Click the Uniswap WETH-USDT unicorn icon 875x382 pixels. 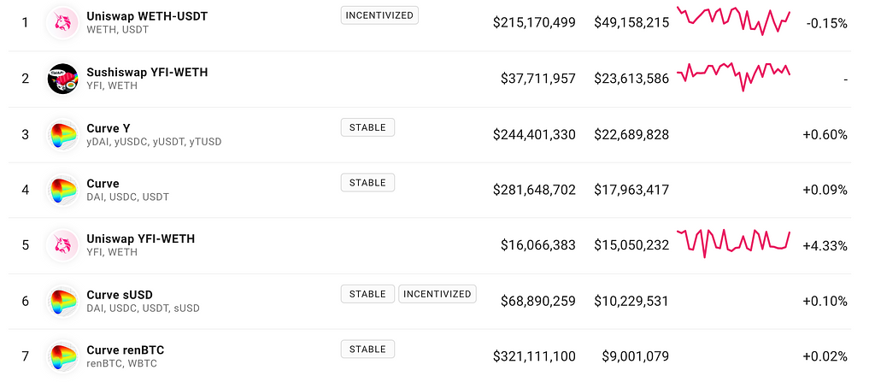pyautogui.click(x=63, y=23)
